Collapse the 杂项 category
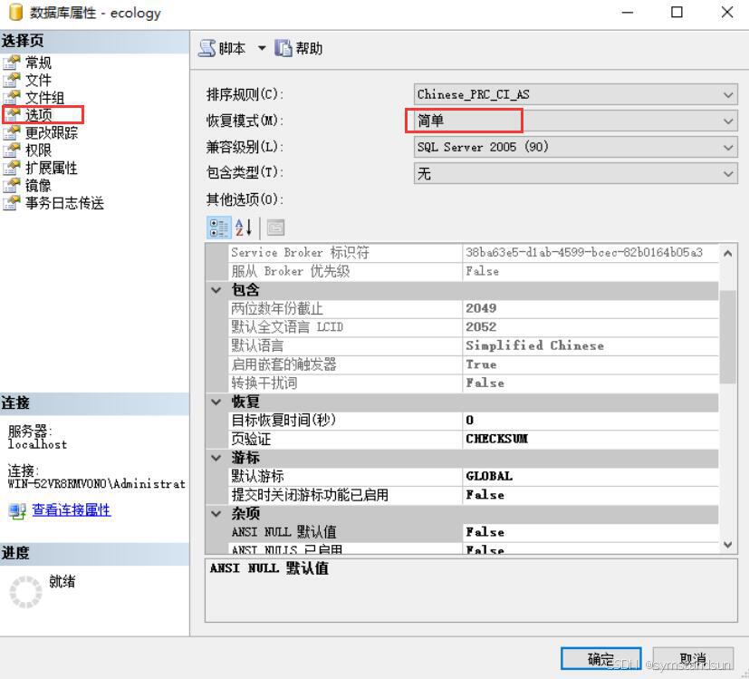 216,513
